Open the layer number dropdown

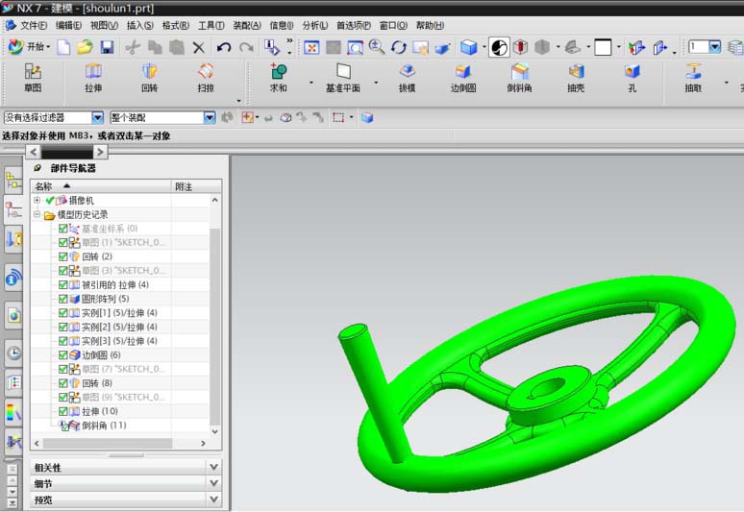tap(715, 46)
